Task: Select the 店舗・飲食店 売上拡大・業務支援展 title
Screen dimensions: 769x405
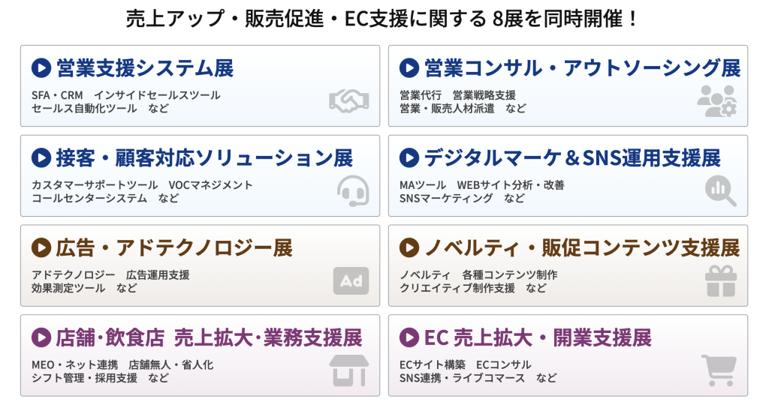Action: [208, 337]
